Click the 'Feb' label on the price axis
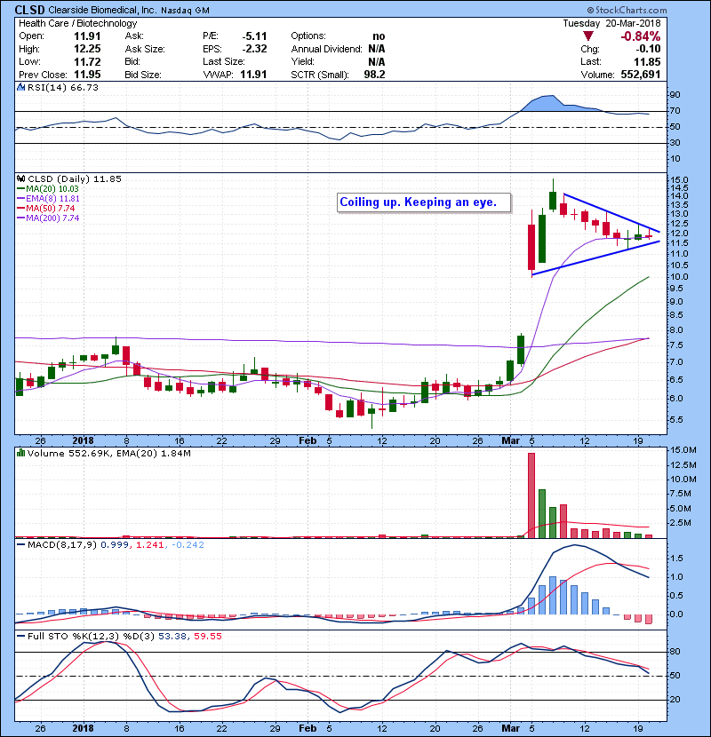 click(x=308, y=441)
